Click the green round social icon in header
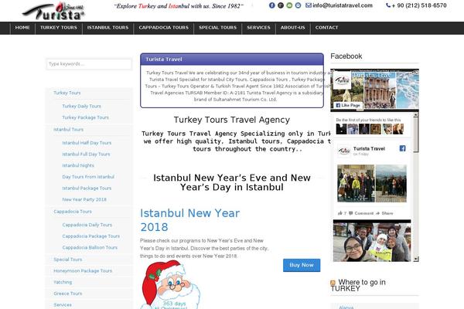The image size is (464, 309). pyautogui.click(x=289, y=5)
